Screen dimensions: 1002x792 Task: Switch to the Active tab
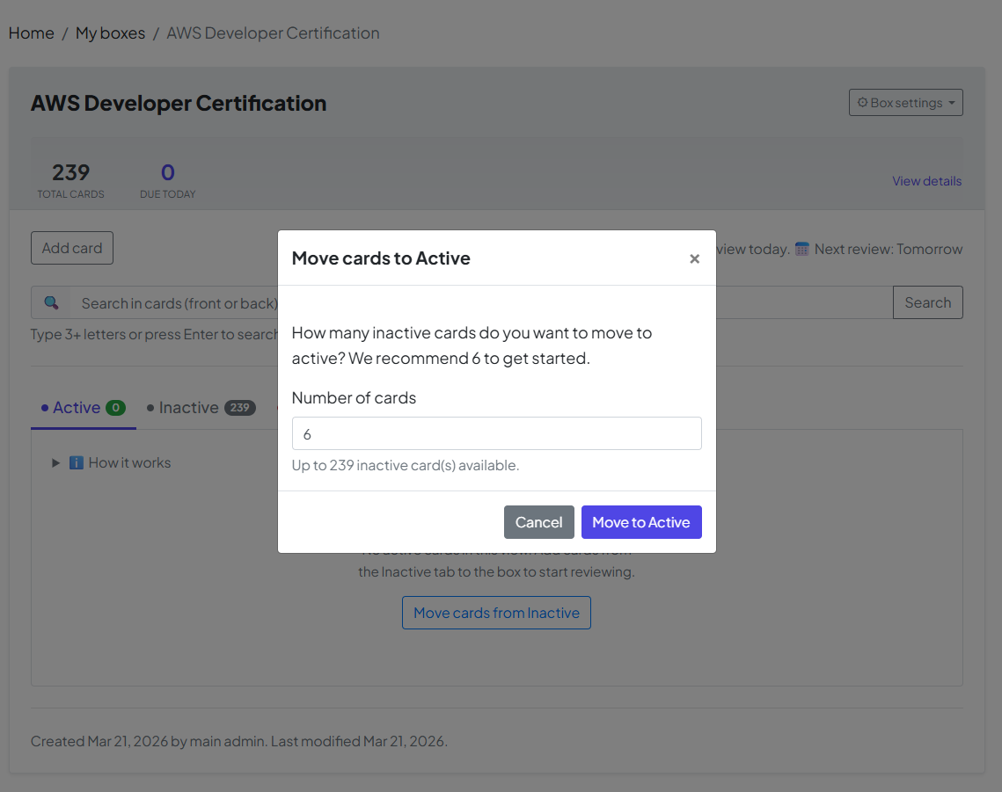point(77,408)
